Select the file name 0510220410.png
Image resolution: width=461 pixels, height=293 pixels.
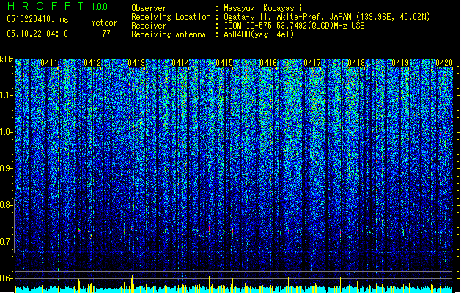pyautogui.click(x=37, y=19)
